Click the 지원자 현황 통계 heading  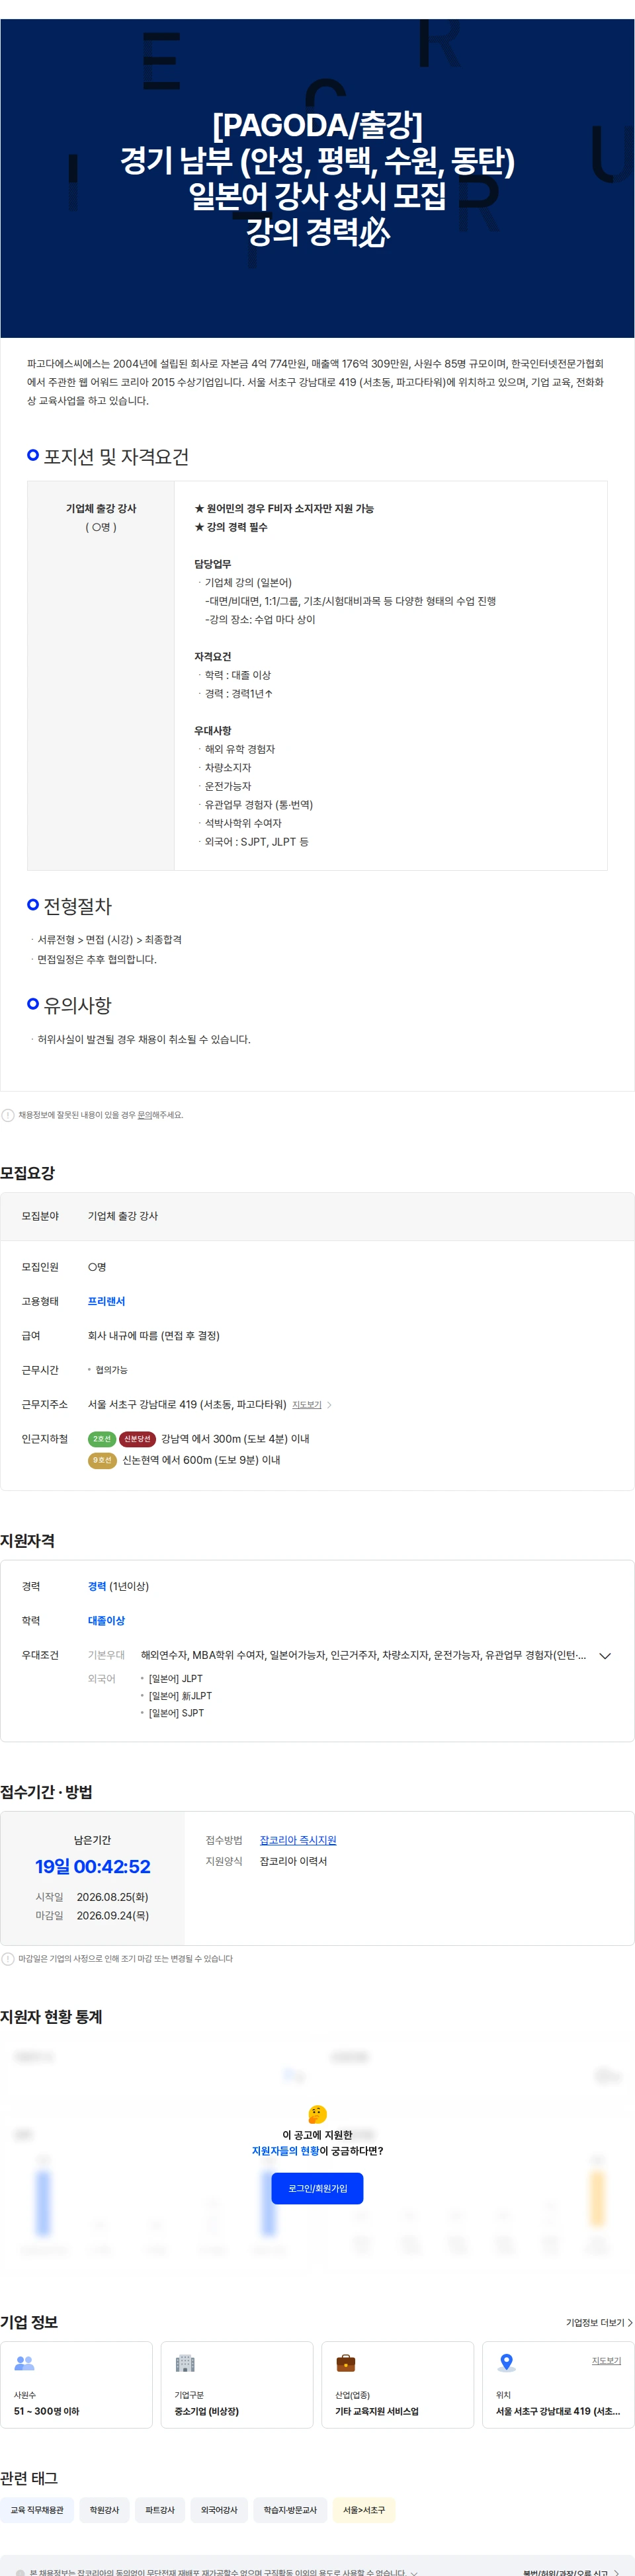[51, 2017]
